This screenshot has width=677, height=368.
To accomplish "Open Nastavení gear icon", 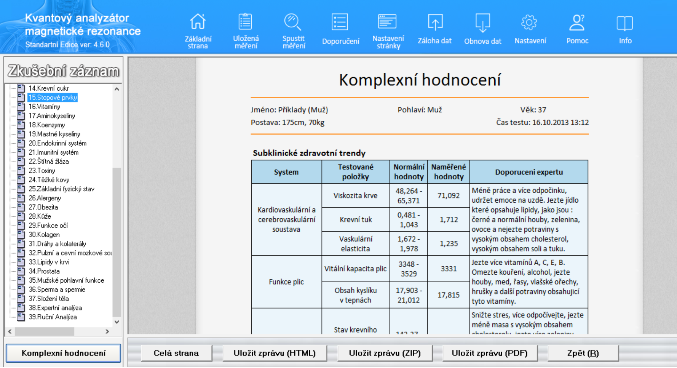I will pyautogui.click(x=529, y=22).
